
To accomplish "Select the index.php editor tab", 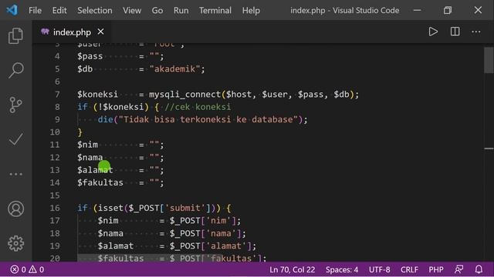I will (x=72, y=32).
